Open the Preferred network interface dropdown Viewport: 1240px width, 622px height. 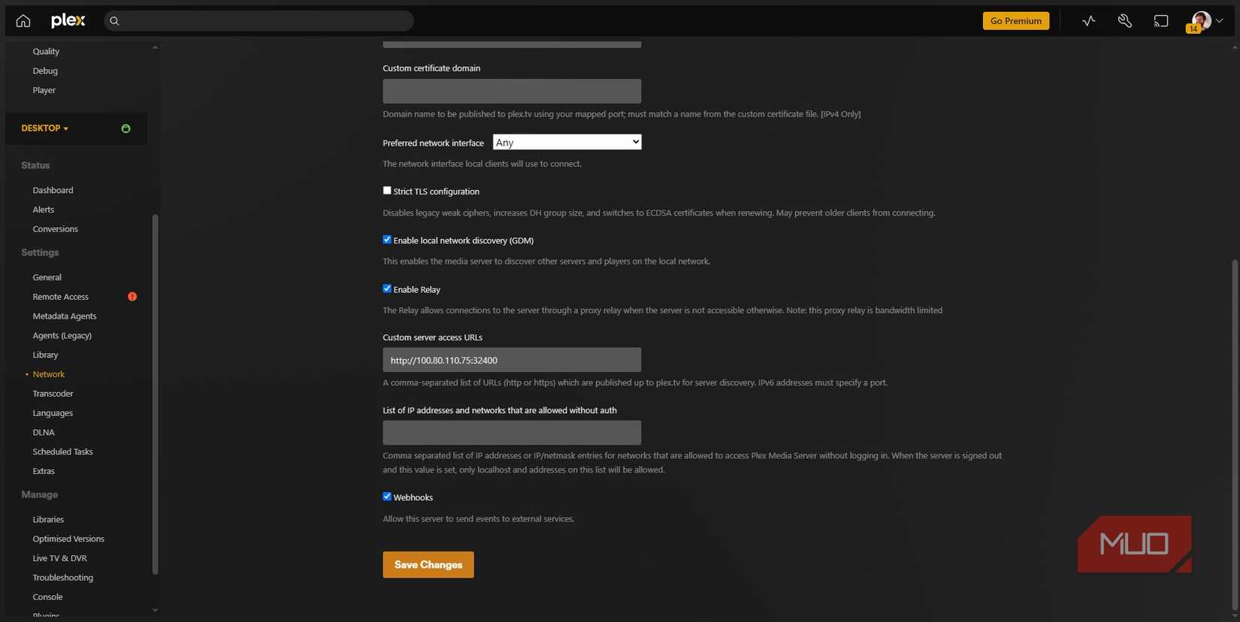click(567, 142)
